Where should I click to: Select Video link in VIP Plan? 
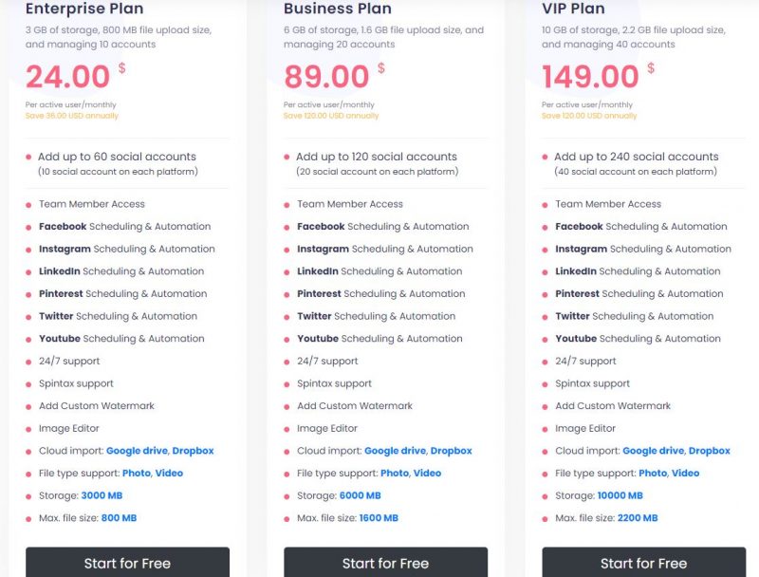click(685, 473)
